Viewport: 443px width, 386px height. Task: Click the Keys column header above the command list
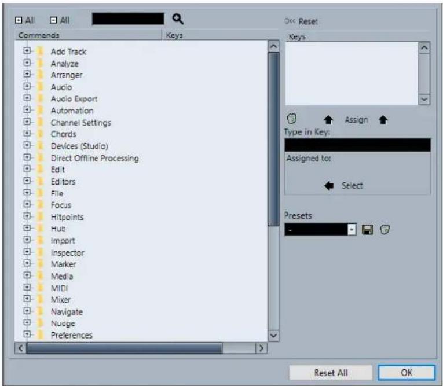click(x=220, y=35)
